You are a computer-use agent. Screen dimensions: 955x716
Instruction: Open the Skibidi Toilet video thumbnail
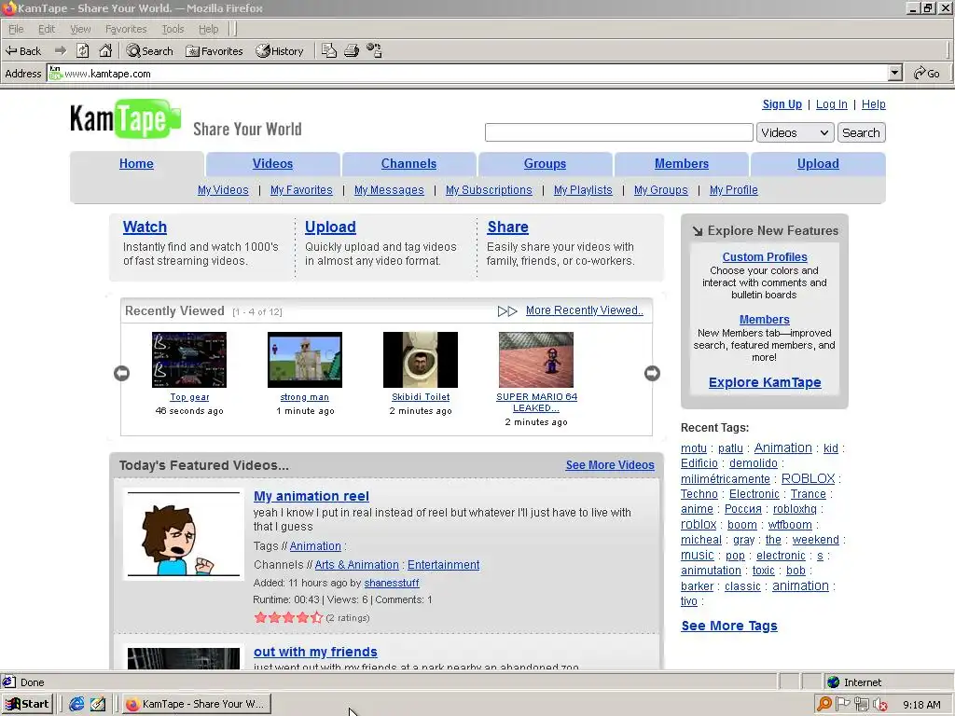[x=421, y=360]
